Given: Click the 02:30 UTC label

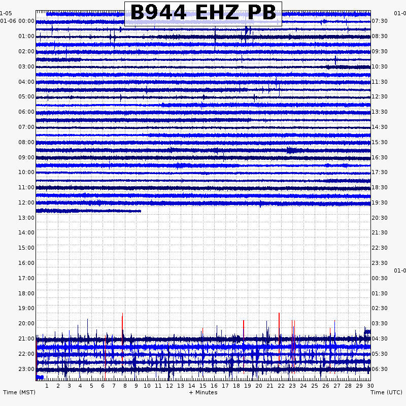Looking at the screenshot, I should pos(380,308).
